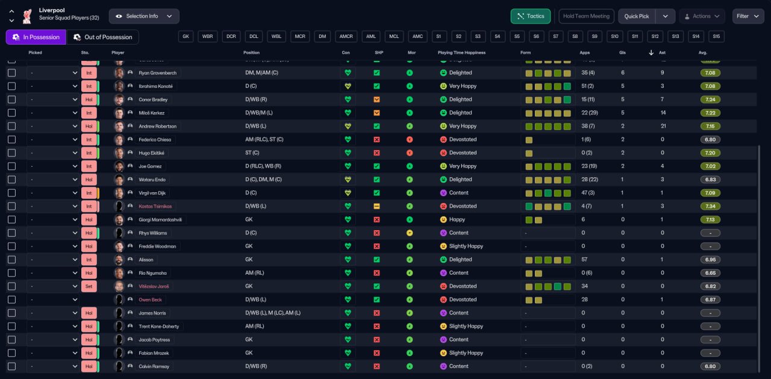Expand the Filter dropdown
Screen dimensions: 771x379
pos(748,16)
